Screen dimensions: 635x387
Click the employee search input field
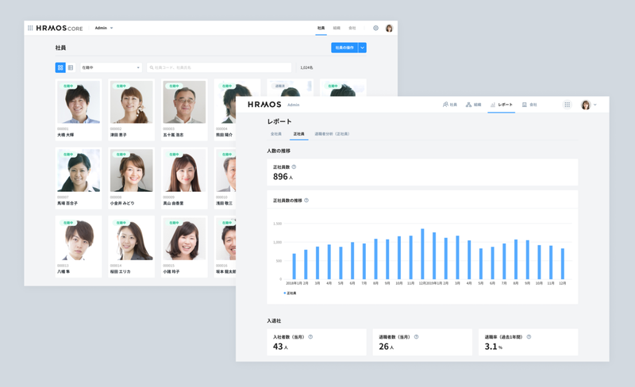(219, 67)
